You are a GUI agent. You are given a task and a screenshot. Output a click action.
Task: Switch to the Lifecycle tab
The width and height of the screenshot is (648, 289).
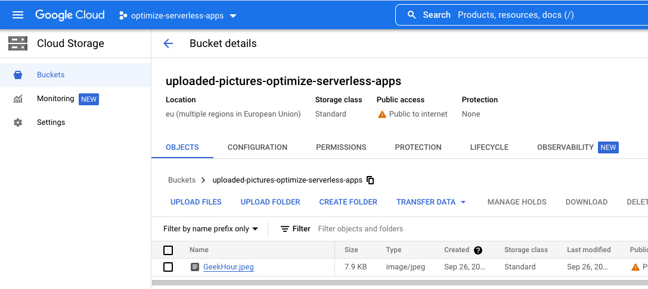pos(489,147)
